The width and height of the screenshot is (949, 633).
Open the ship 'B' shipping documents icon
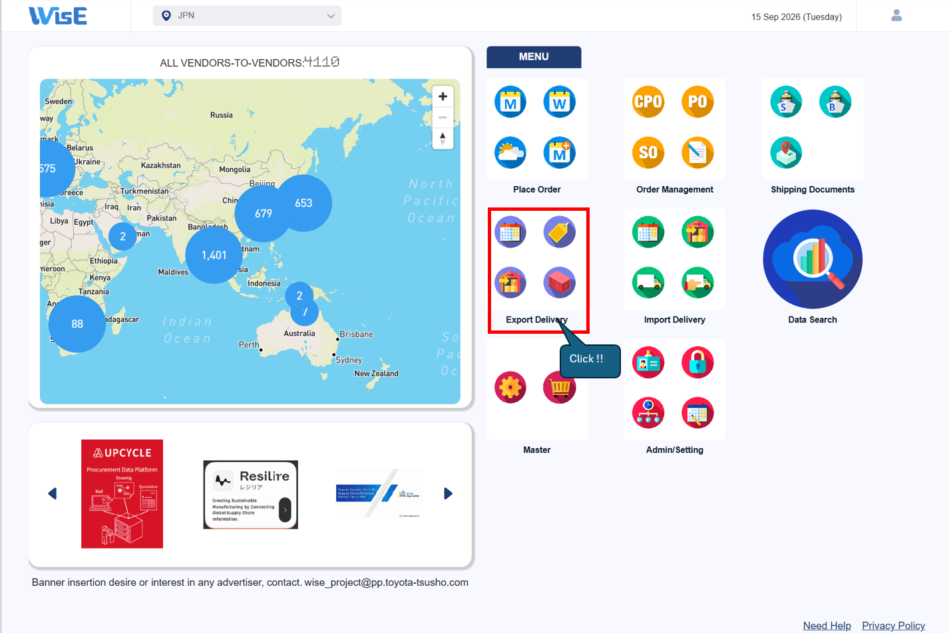point(835,102)
